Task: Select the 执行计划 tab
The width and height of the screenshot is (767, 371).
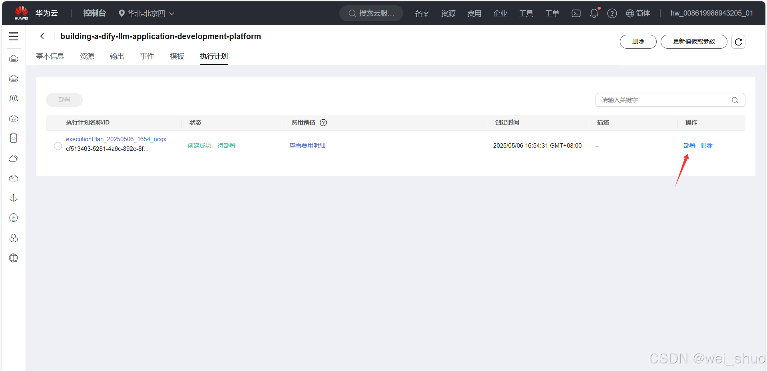Action: click(x=214, y=56)
